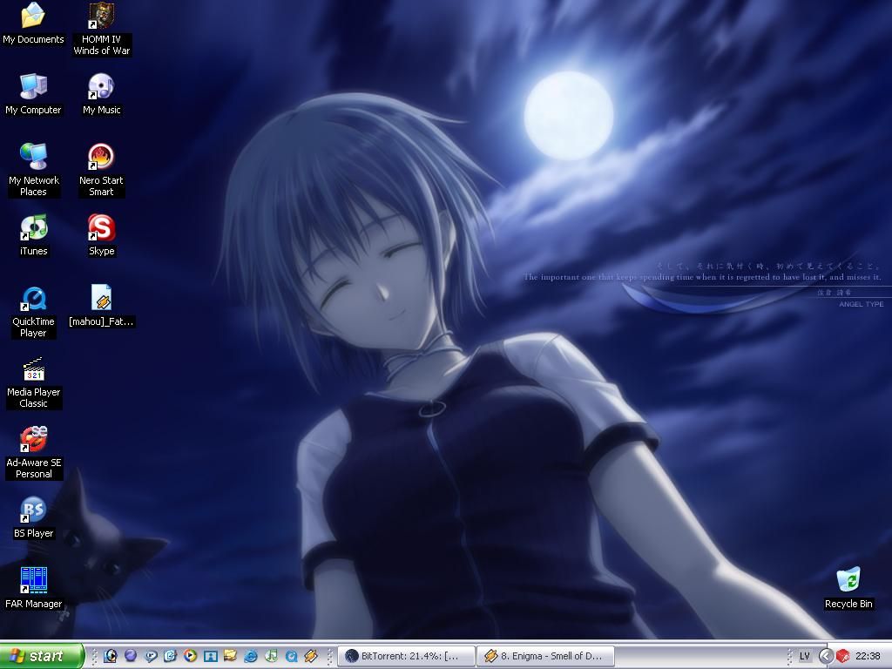Select Nero Start Smart shortcut

pyautogui.click(x=101, y=157)
